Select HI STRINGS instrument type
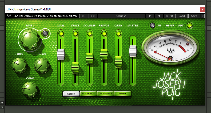Screen dimensions: 211x113 pos(88,93)
